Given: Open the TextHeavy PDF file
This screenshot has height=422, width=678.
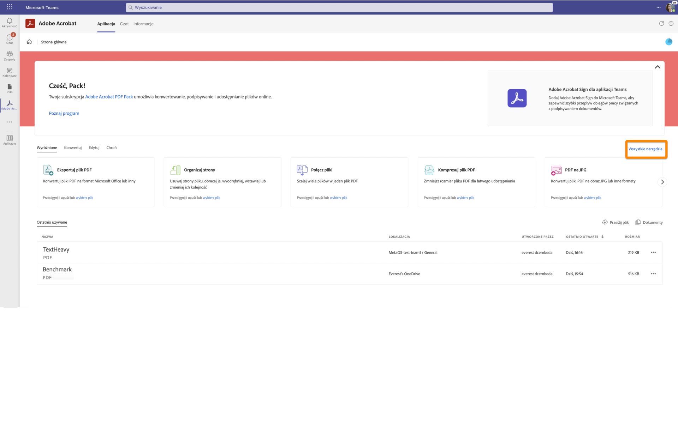Looking at the screenshot, I should coord(56,249).
